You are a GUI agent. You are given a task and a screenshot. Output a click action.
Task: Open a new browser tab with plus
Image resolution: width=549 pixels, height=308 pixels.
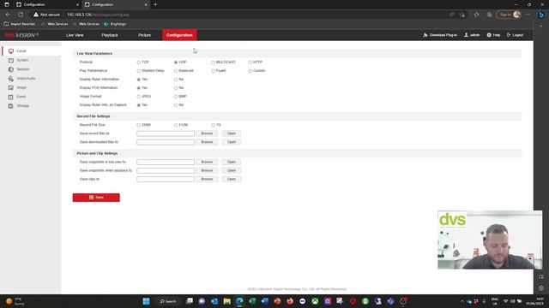pos(155,4)
